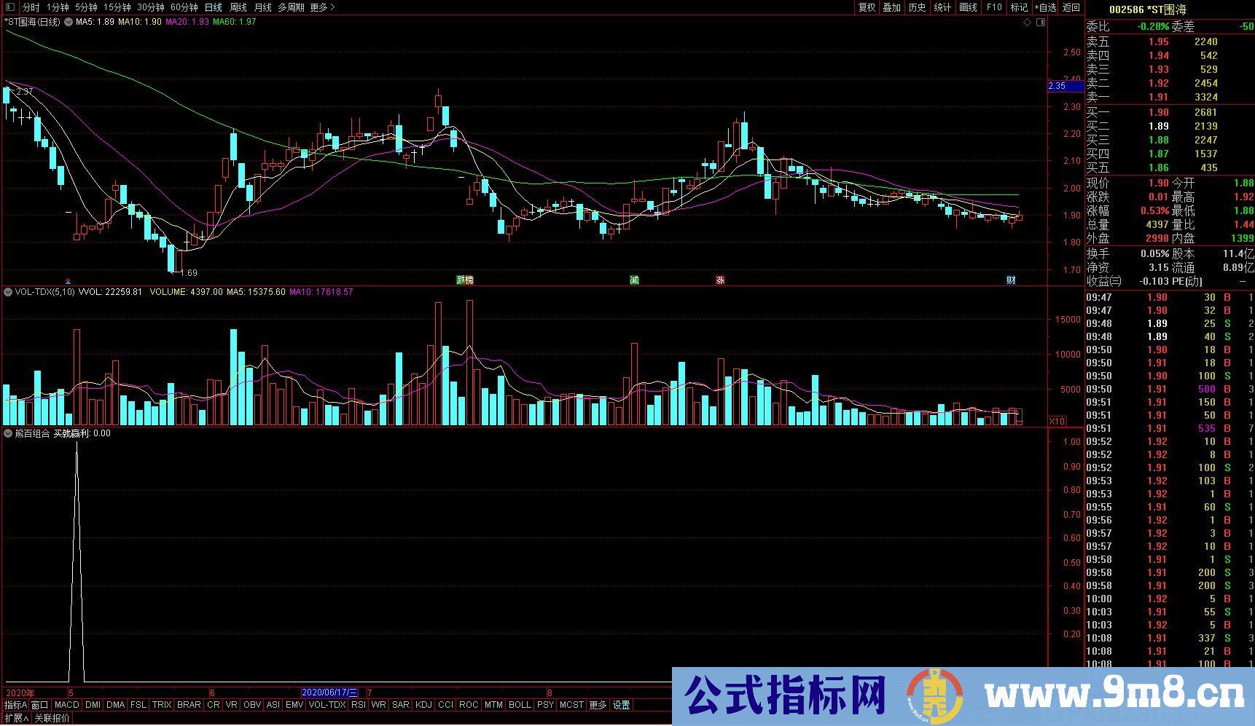Image resolution: width=1255 pixels, height=726 pixels.
Task: Open the 统计 statistics button
Action: 943,7
